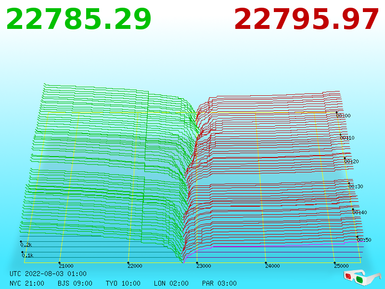Select the 00:50 time axis marker

pos(364,240)
